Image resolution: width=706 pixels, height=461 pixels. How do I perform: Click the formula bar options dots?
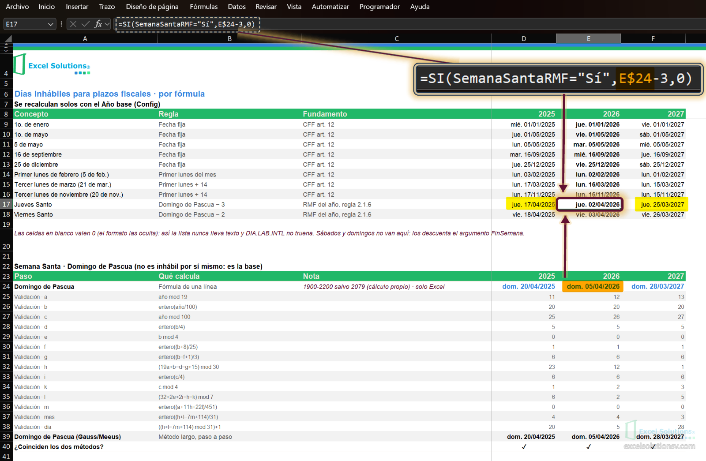[61, 24]
